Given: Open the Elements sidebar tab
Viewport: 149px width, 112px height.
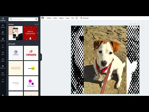Looking at the screenshot, I should [3, 40].
